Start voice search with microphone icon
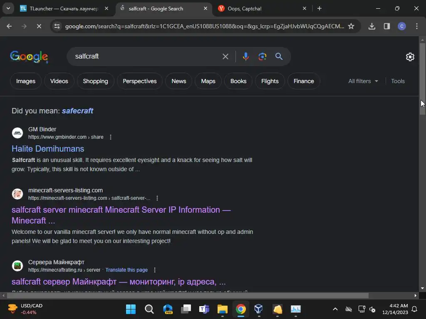The height and width of the screenshot is (319, 426). pos(245,56)
